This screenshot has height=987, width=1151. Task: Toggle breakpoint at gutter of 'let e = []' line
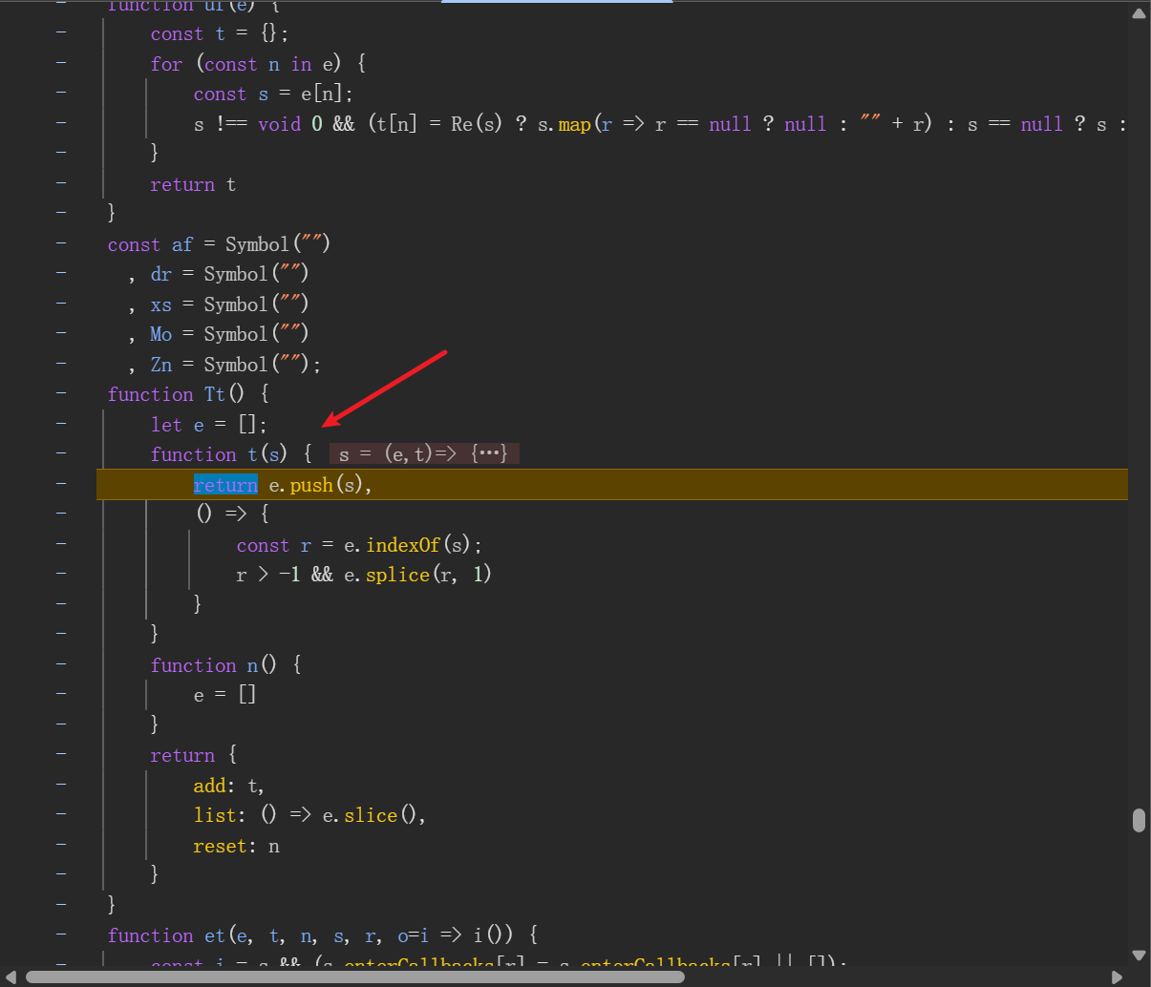(61, 425)
